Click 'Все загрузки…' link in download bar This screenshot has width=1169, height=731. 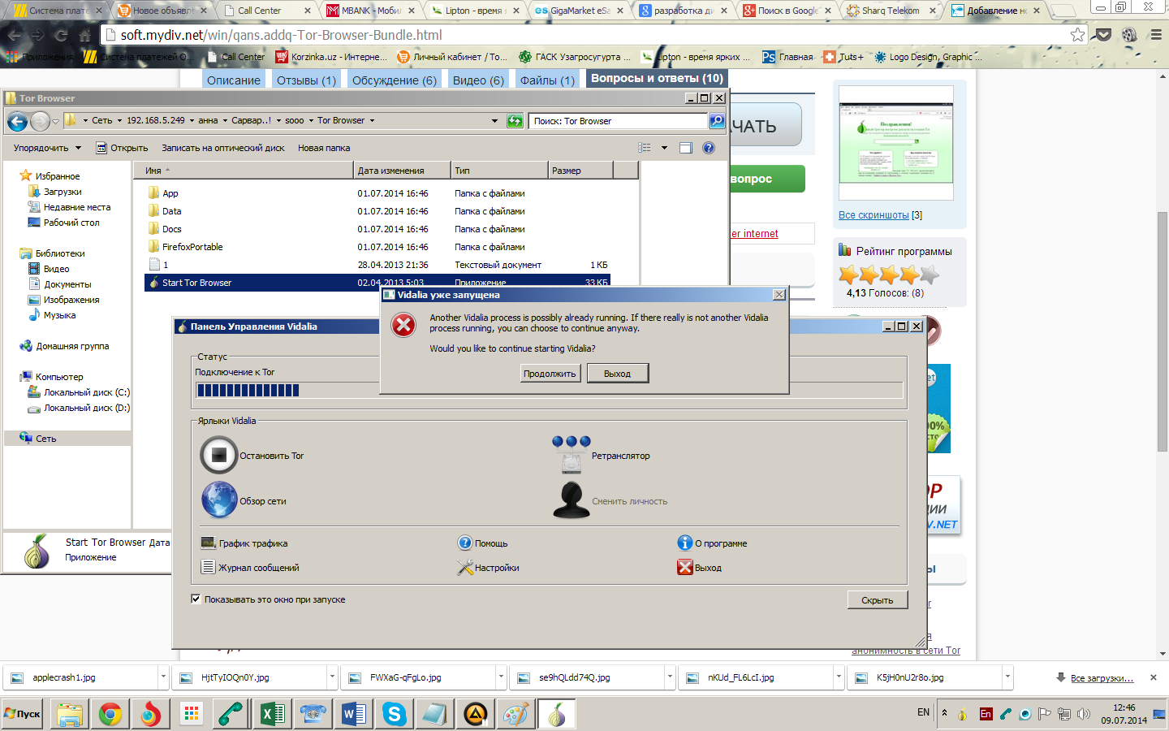pyautogui.click(x=1102, y=677)
